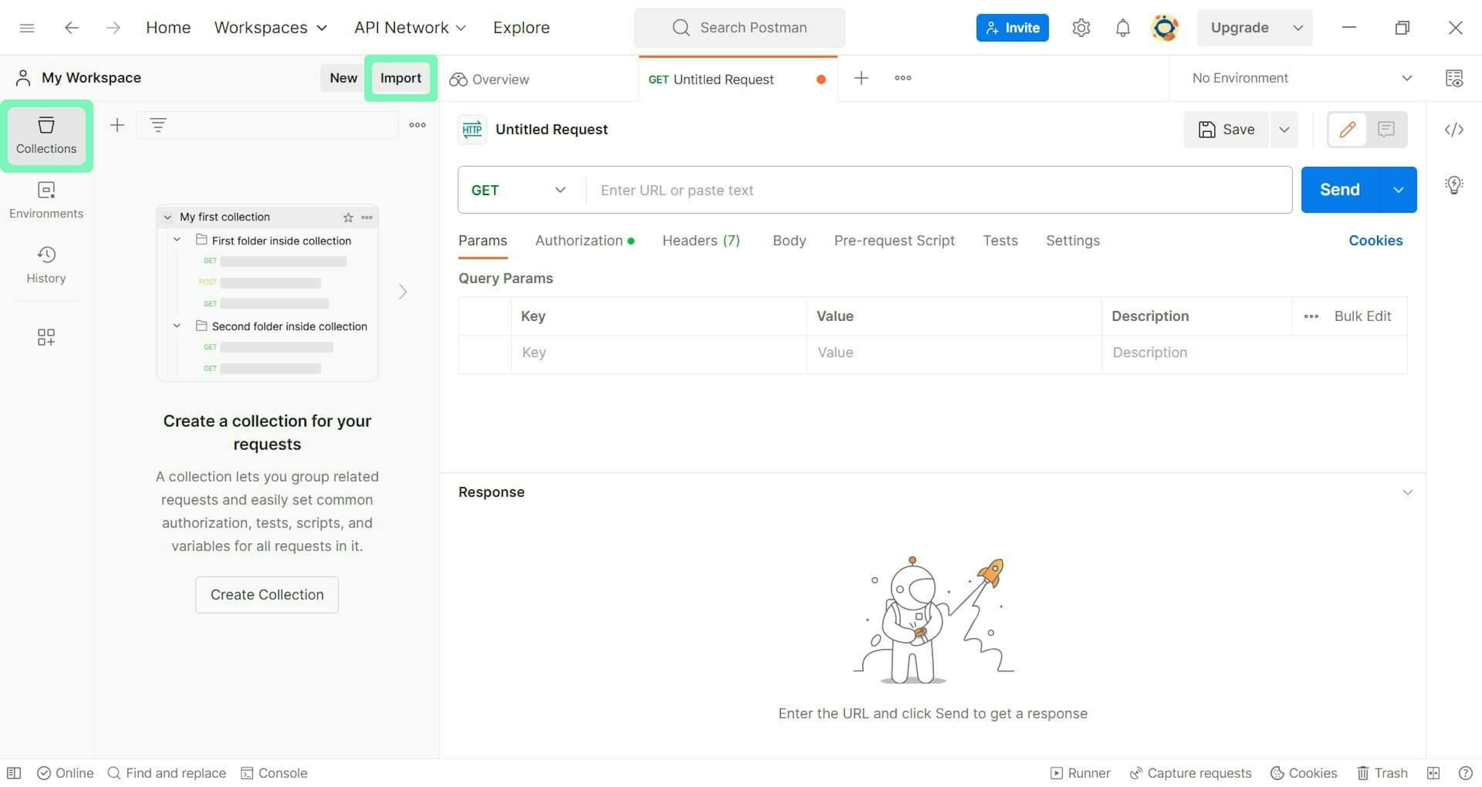Image resolution: width=1482 pixels, height=787 pixels.
Task: Click the HTTP request type icon
Action: click(472, 130)
